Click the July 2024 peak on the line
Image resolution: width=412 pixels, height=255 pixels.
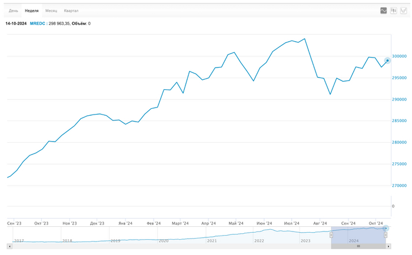(304, 39)
